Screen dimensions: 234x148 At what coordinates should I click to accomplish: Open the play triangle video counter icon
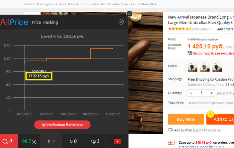tap(73, 141)
